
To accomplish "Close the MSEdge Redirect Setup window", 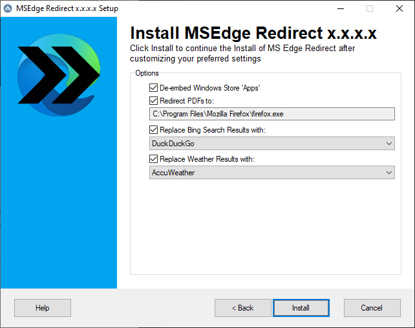I will [x=399, y=8].
